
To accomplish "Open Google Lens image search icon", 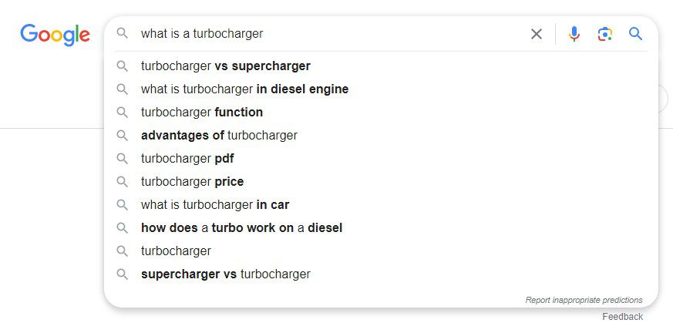I will [604, 34].
